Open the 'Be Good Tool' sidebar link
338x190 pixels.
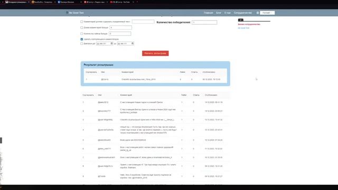click(x=243, y=28)
